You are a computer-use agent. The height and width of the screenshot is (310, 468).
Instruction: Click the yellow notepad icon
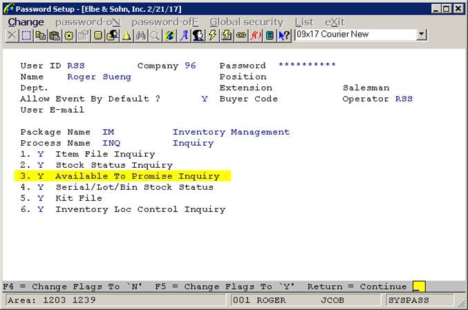tap(98, 36)
